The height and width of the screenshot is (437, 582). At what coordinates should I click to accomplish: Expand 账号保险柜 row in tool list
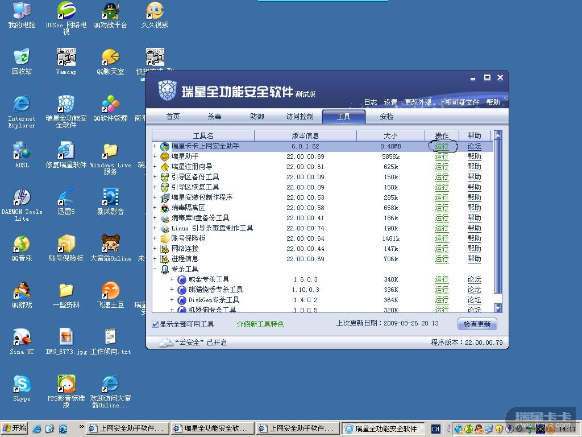(x=155, y=238)
